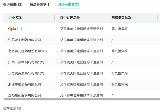Image resolution: width=160 pixels, height=112 pixels.
Task: Open 广州一品红制药有限公司 company entry
Action: click(26, 62)
